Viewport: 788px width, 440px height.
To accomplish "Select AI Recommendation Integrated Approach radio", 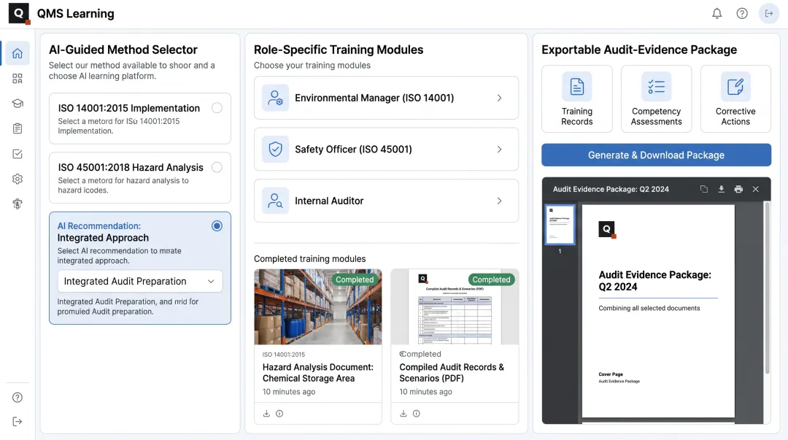I will pos(217,225).
